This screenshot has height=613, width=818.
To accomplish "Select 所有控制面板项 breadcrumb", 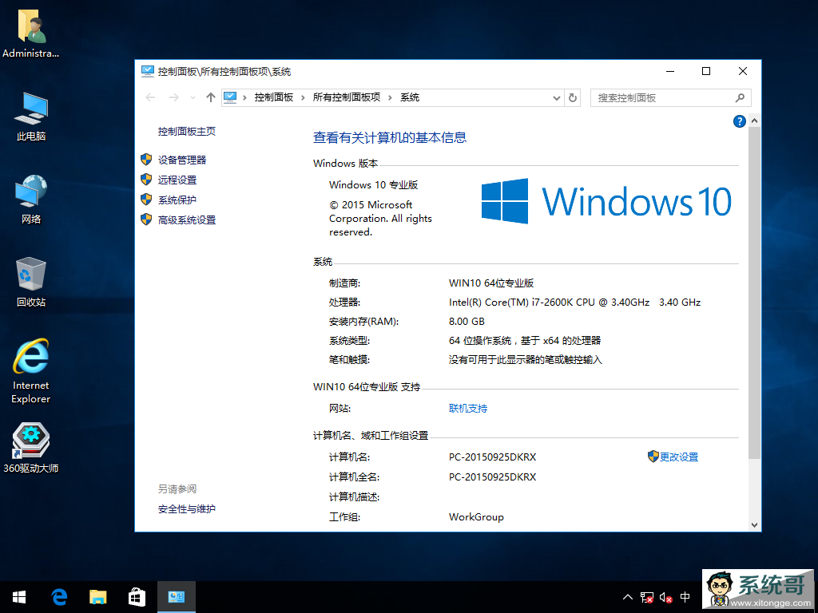I will tap(347, 97).
